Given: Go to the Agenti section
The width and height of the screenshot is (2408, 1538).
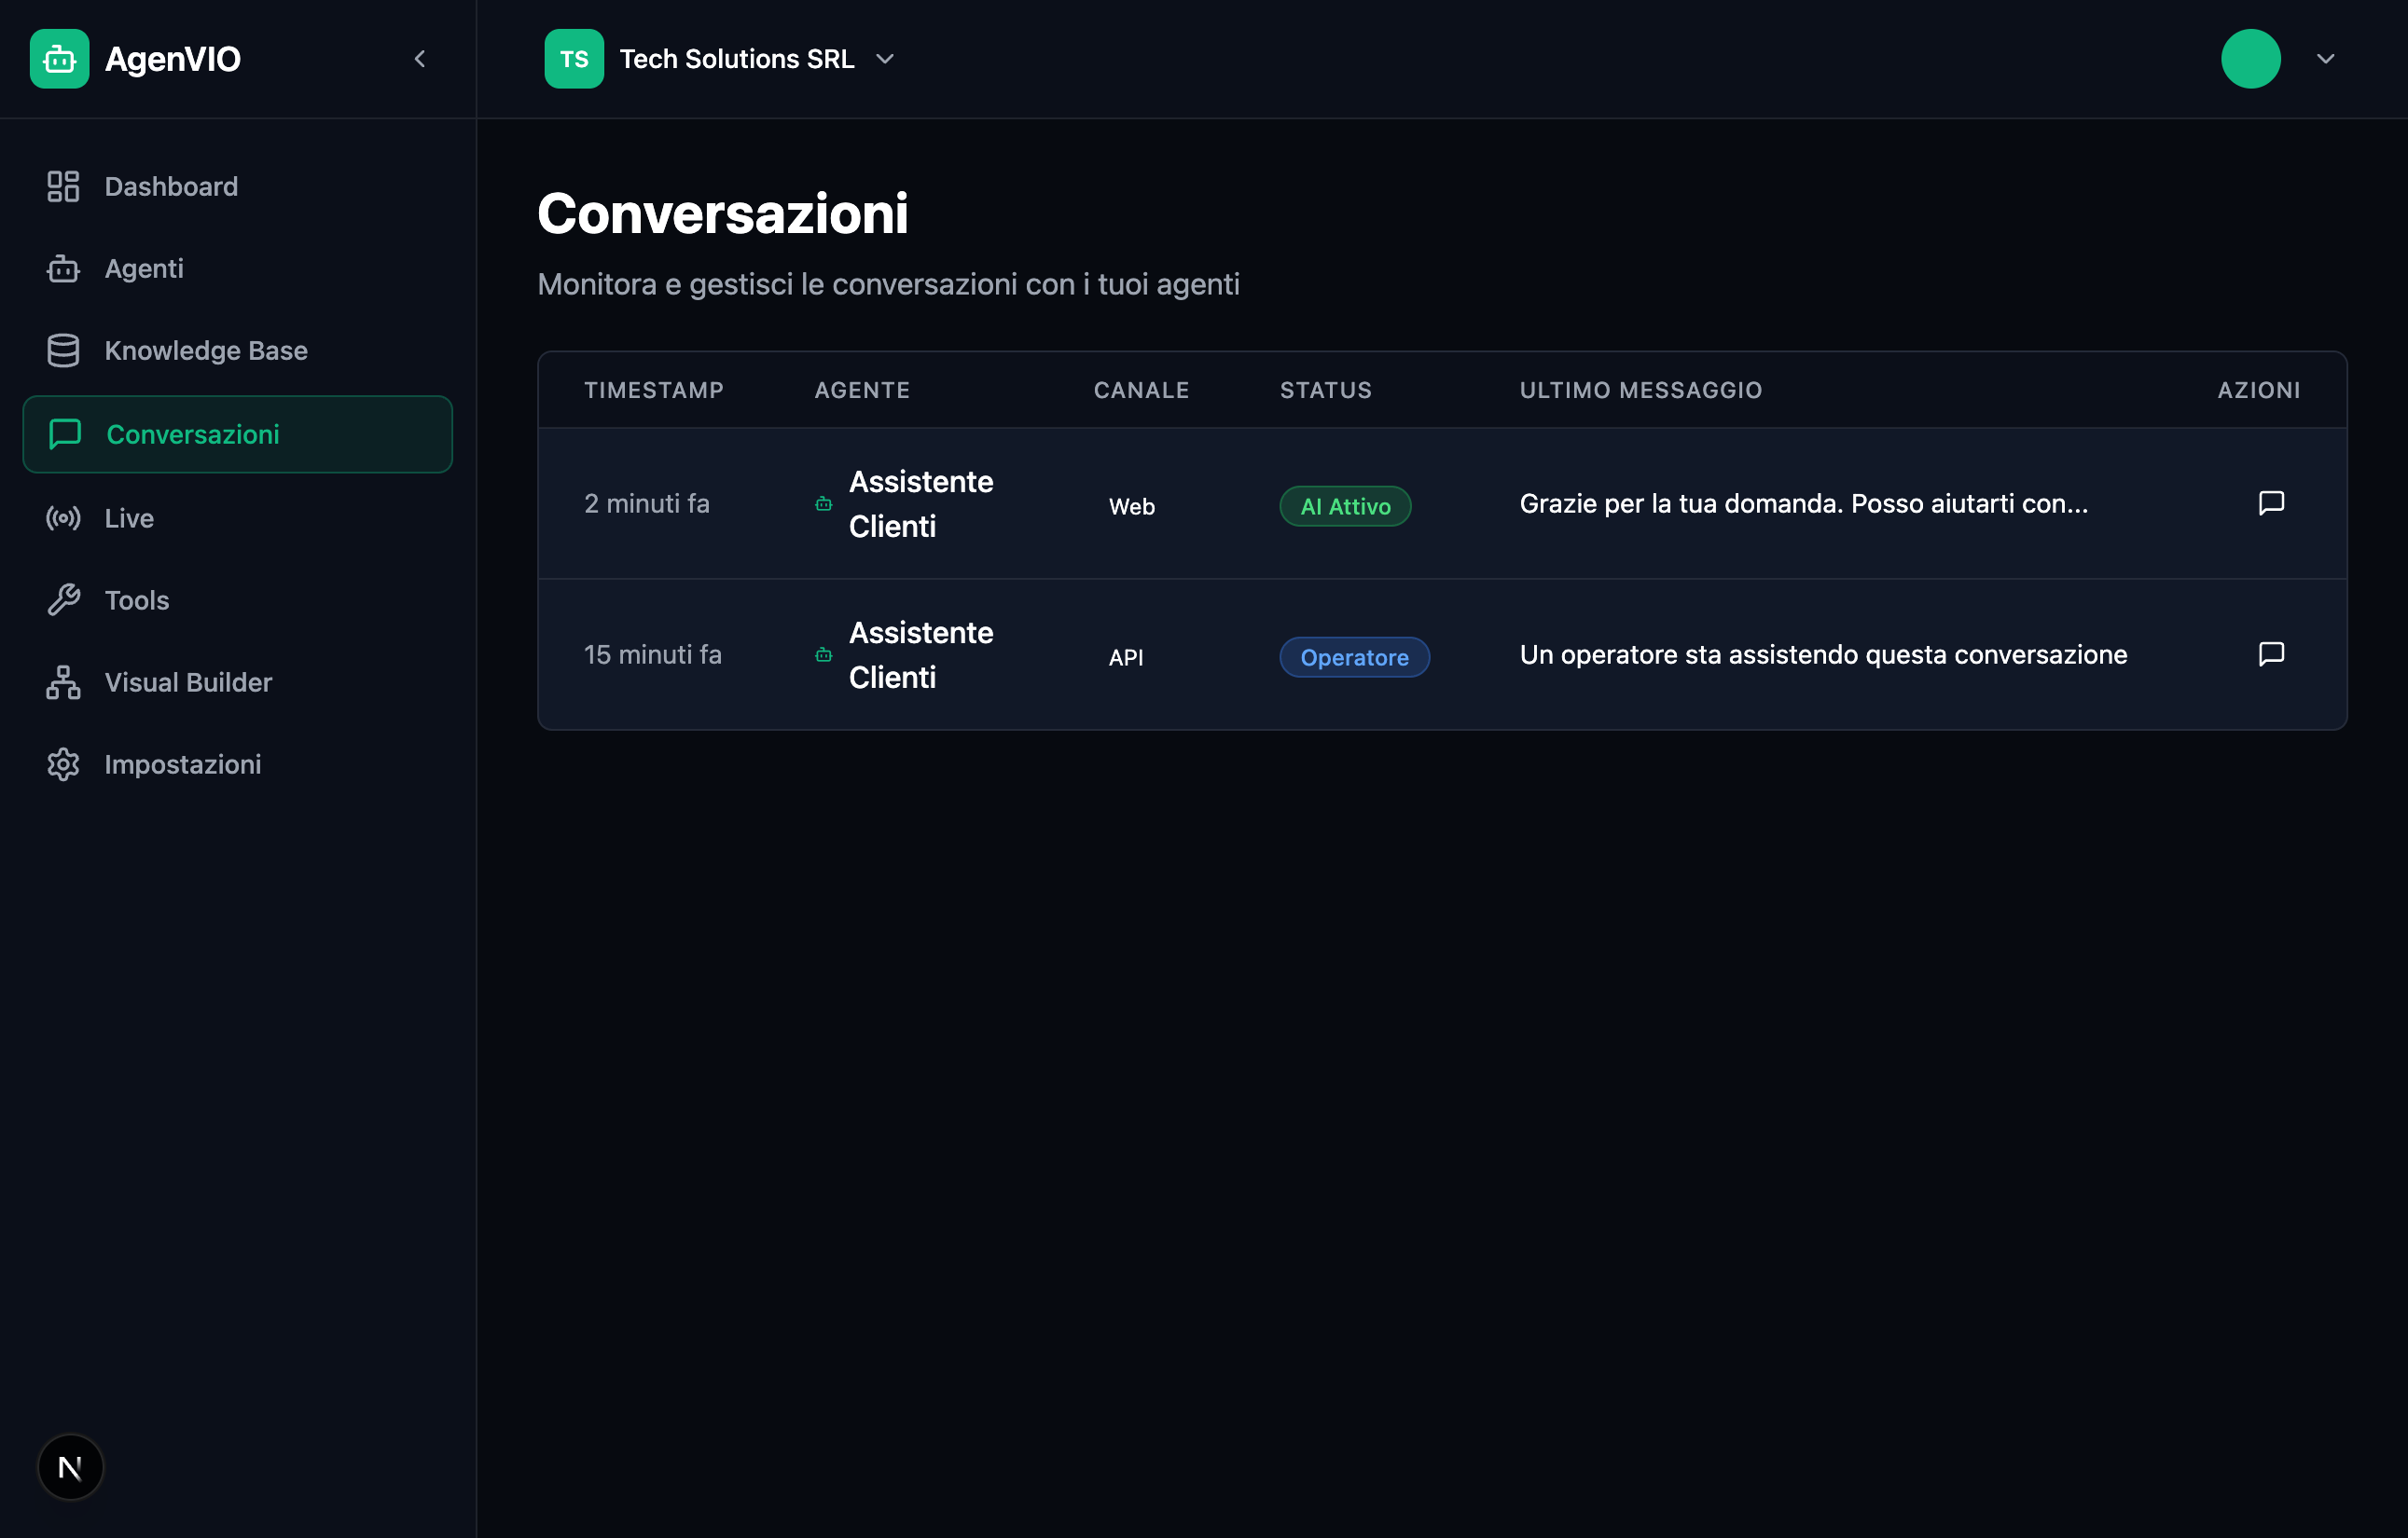Looking at the screenshot, I should (144, 268).
